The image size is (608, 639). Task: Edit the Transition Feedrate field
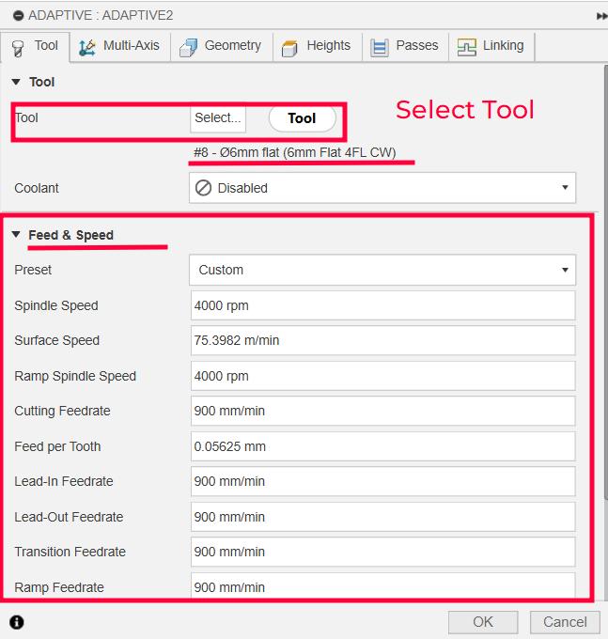[382, 552]
